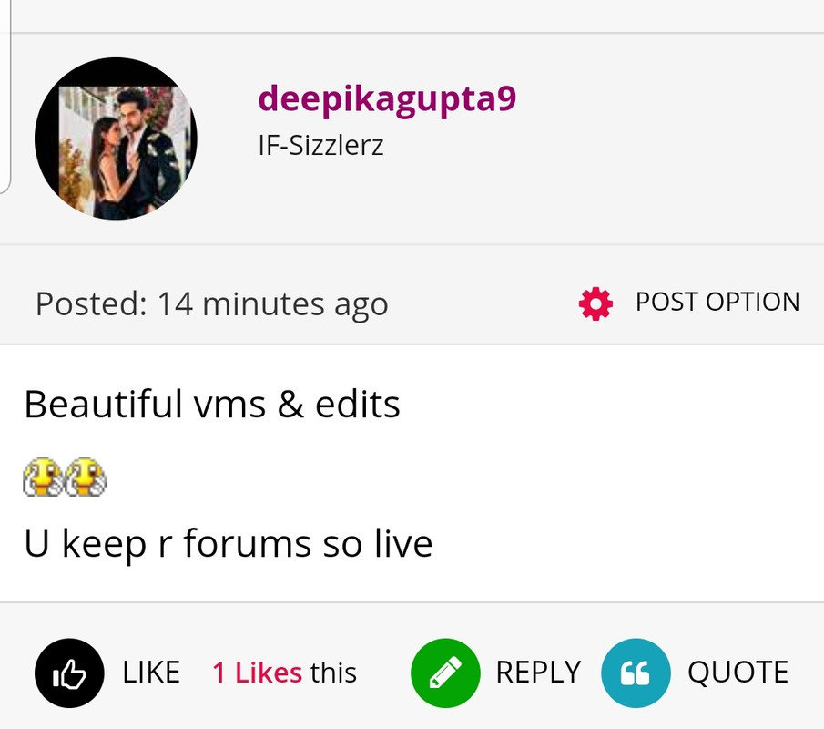Click the second clapping emoji in post
This screenshot has width=824, height=729.
pos(86,477)
